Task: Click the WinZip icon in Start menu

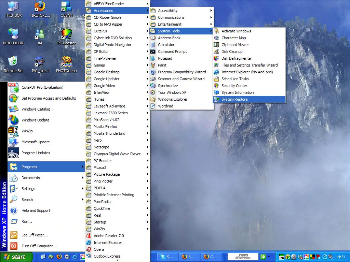Action: tap(14, 131)
